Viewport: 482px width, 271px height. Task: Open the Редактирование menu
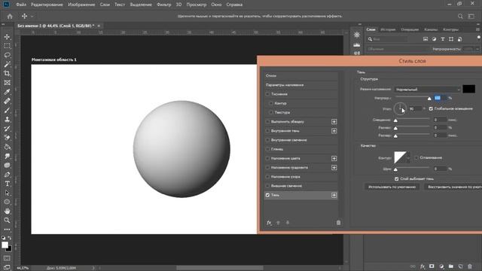tap(47, 5)
